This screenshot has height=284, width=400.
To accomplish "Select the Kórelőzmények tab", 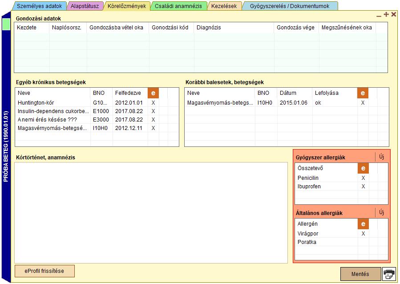I will pyautogui.click(x=127, y=6).
